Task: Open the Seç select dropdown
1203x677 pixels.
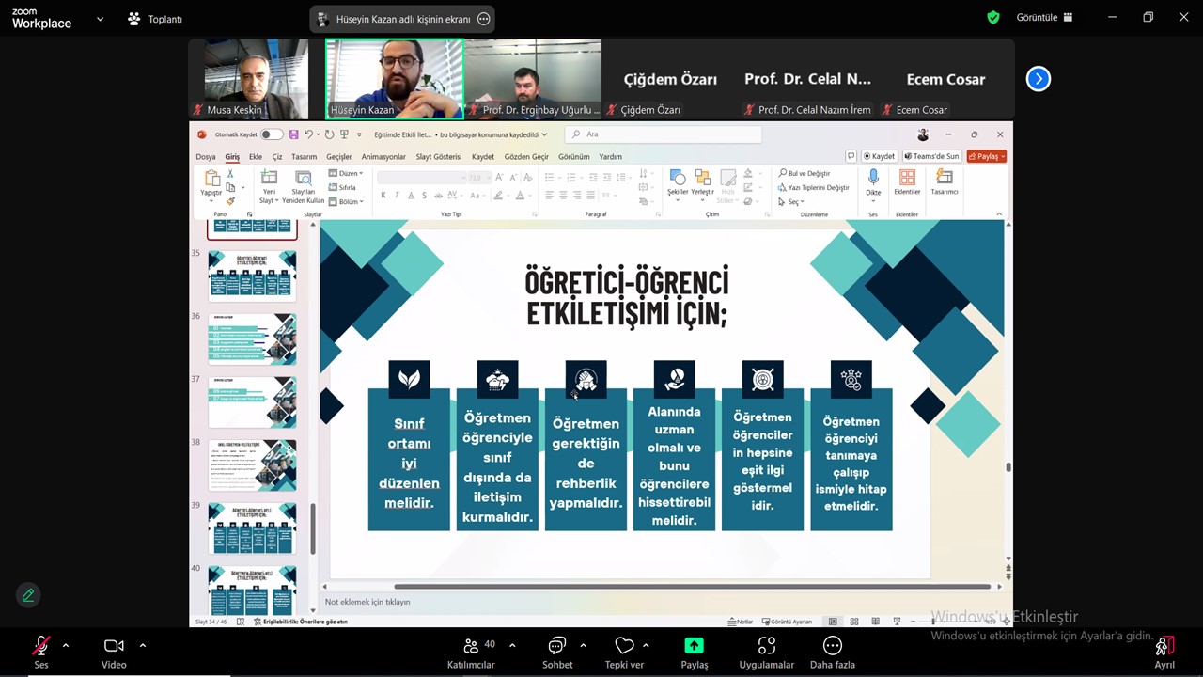Action: [790, 201]
